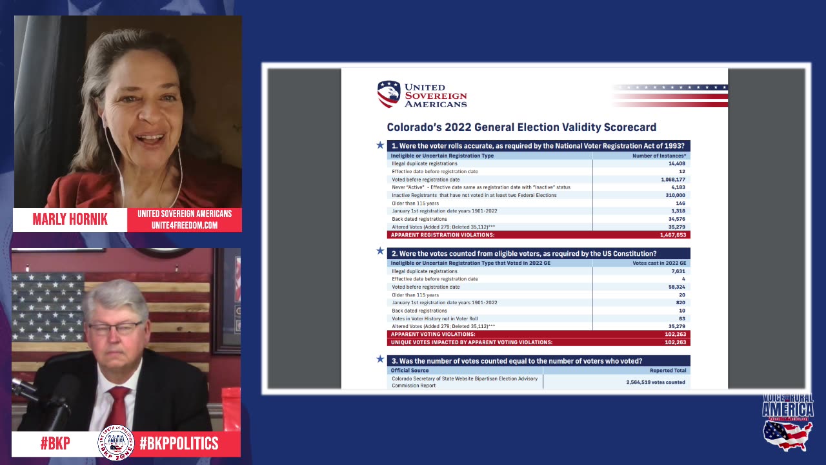Click the total 1,467,653 registration violations
The width and height of the screenshot is (826, 465).
673,235
